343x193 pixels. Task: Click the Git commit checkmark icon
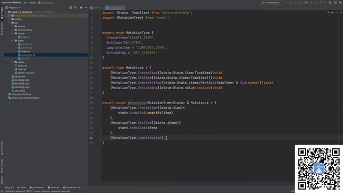316,2
